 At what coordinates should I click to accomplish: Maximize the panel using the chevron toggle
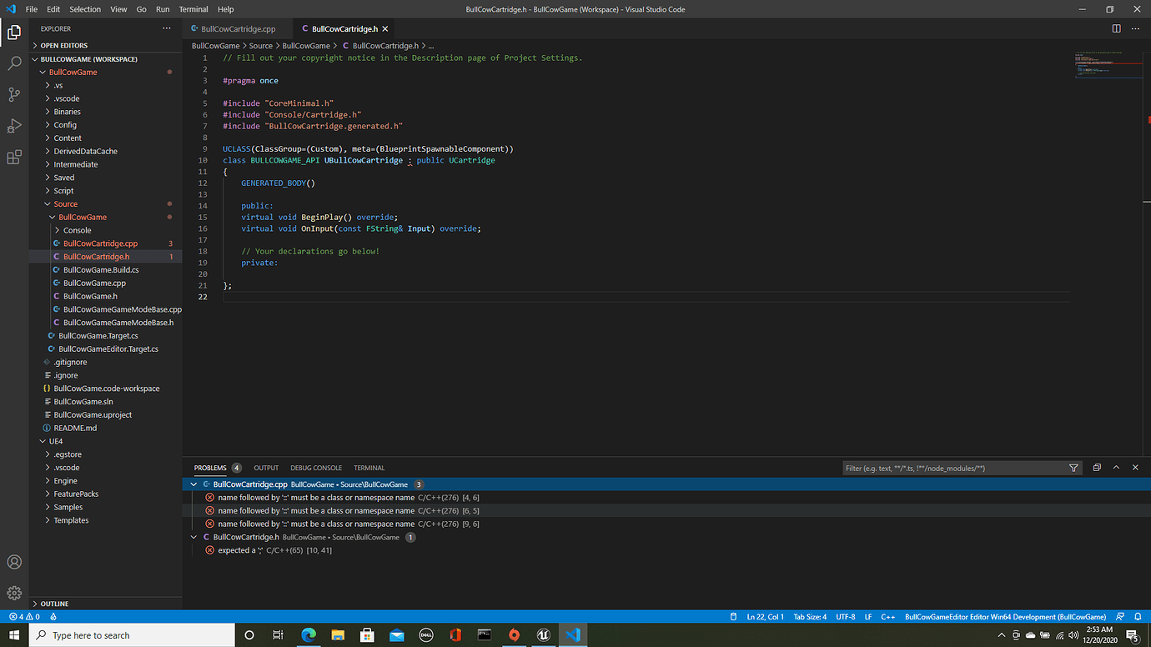pos(1115,468)
